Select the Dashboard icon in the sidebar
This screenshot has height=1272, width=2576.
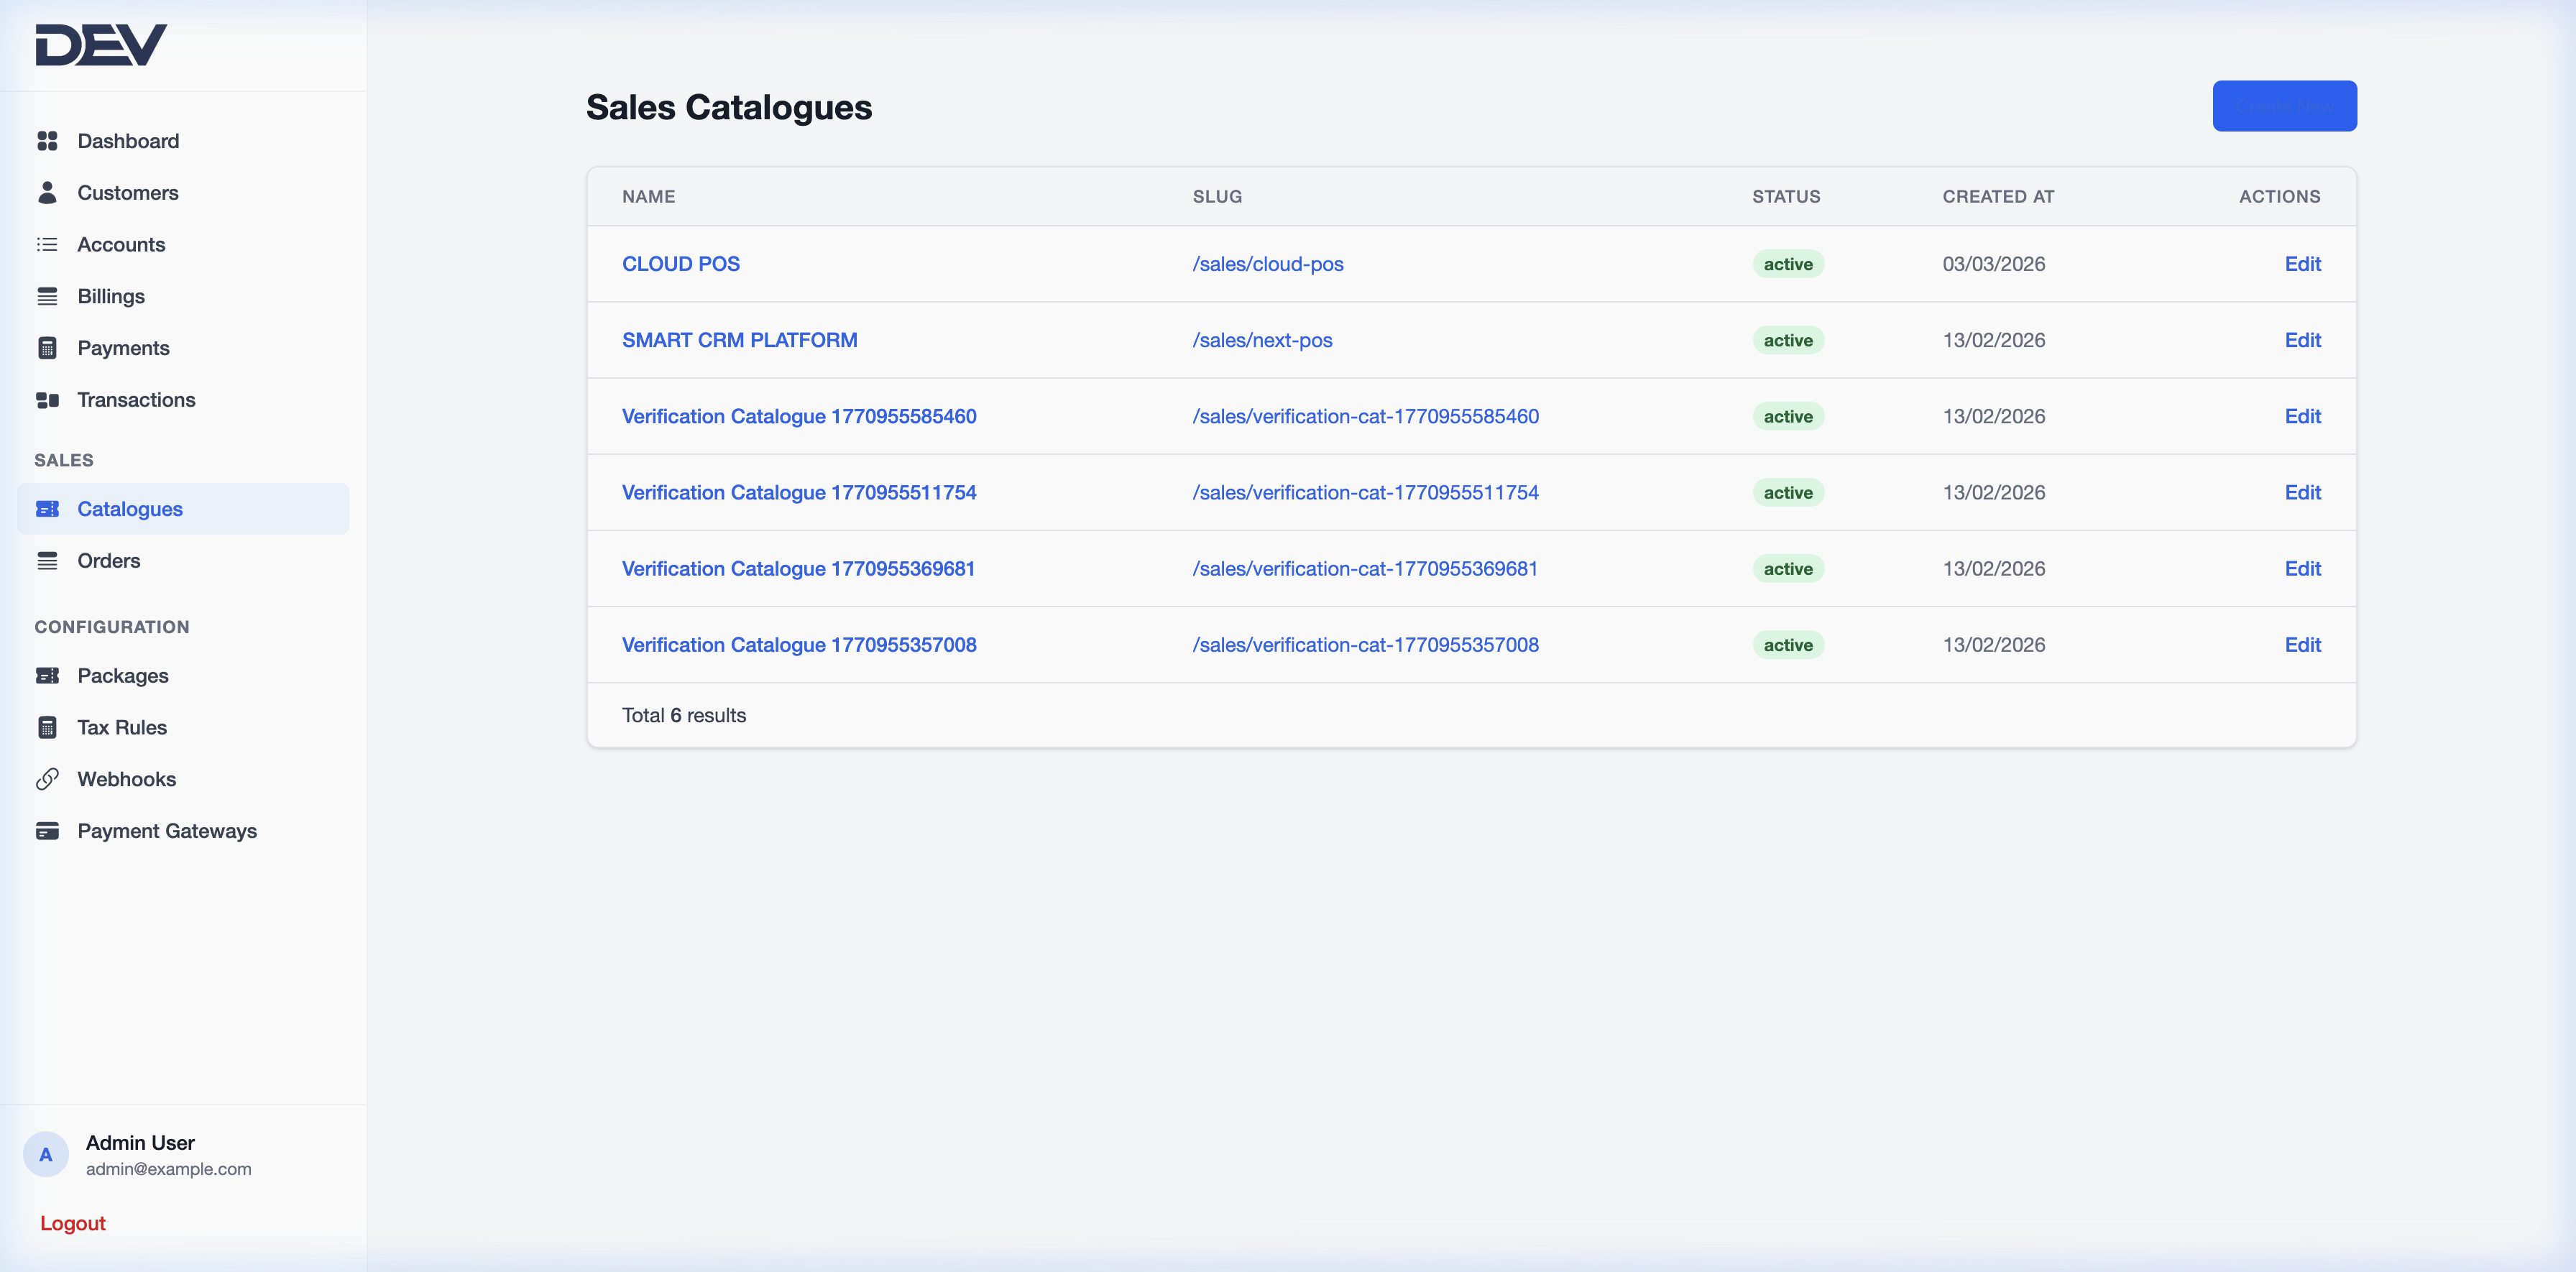48,140
